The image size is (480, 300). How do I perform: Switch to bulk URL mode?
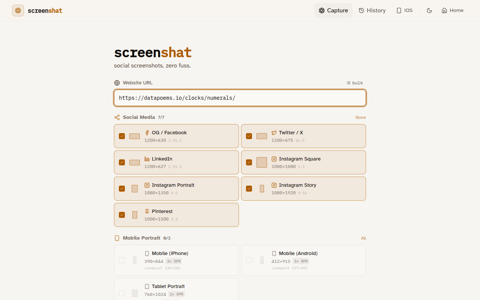click(x=355, y=83)
